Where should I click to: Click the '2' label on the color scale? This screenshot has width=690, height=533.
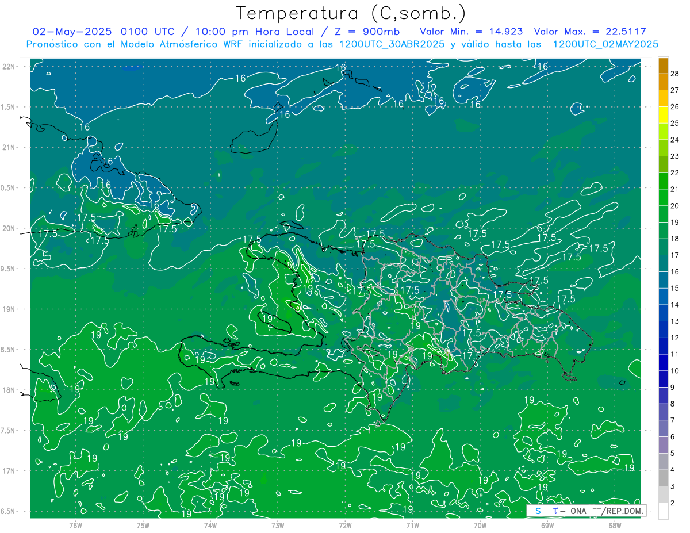[673, 503]
